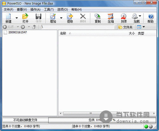Open the 文件(F) menu

click(9, 10)
